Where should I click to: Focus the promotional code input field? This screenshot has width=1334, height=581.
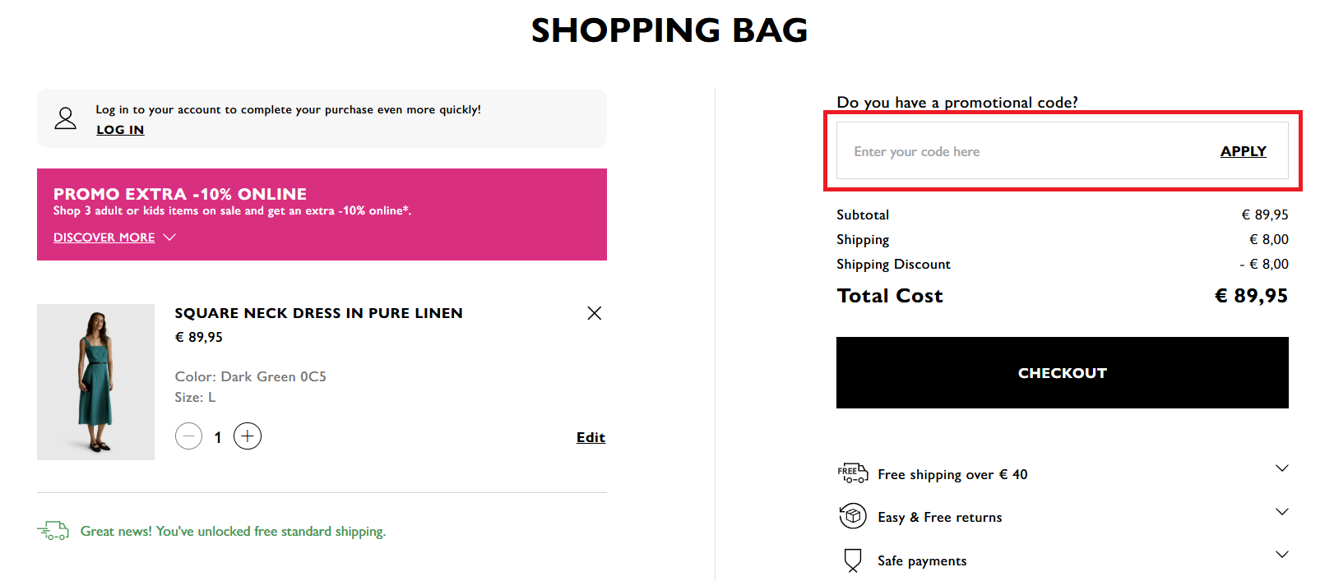pos(1020,151)
